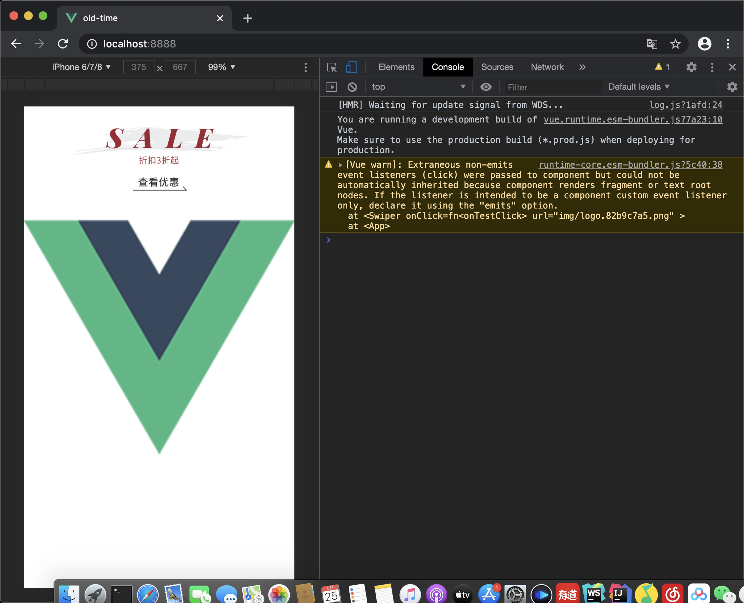
Task: Activate the inspect element picker
Action: [332, 67]
